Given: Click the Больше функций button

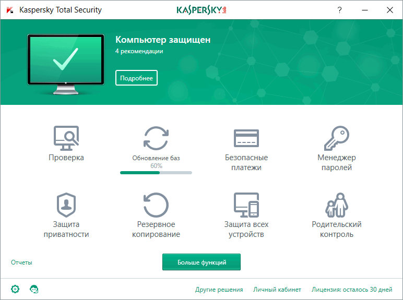Looking at the screenshot, I should click(x=201, y=262).
